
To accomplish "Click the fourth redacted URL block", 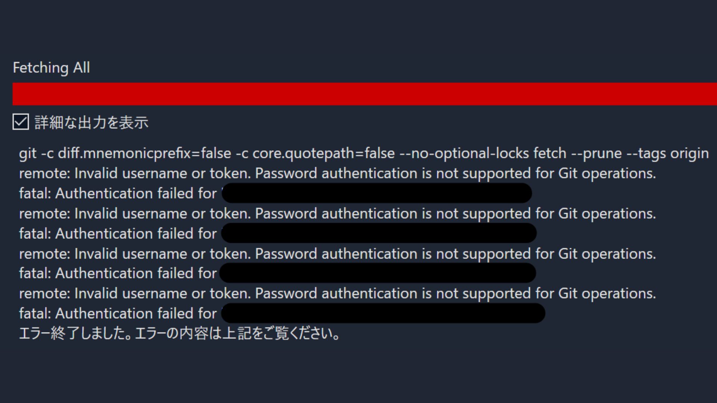I will click(x=383, y=313).
